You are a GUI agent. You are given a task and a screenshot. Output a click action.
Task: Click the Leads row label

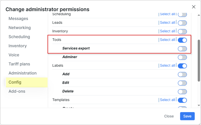[57, 22]
